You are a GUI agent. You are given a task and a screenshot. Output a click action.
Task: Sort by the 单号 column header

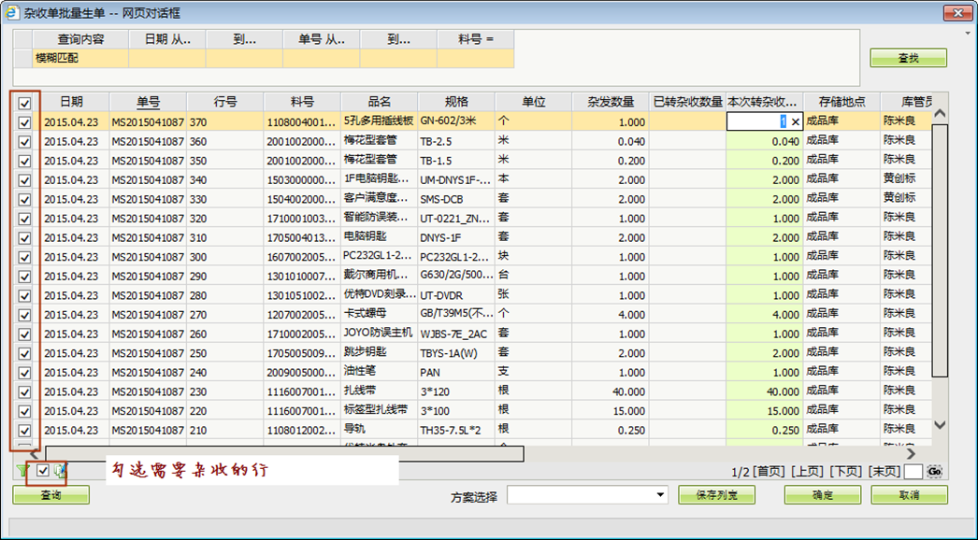tap(148, 102)
